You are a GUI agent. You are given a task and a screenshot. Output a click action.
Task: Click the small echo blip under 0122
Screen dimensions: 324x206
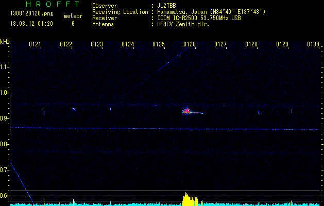coord(74,109)
